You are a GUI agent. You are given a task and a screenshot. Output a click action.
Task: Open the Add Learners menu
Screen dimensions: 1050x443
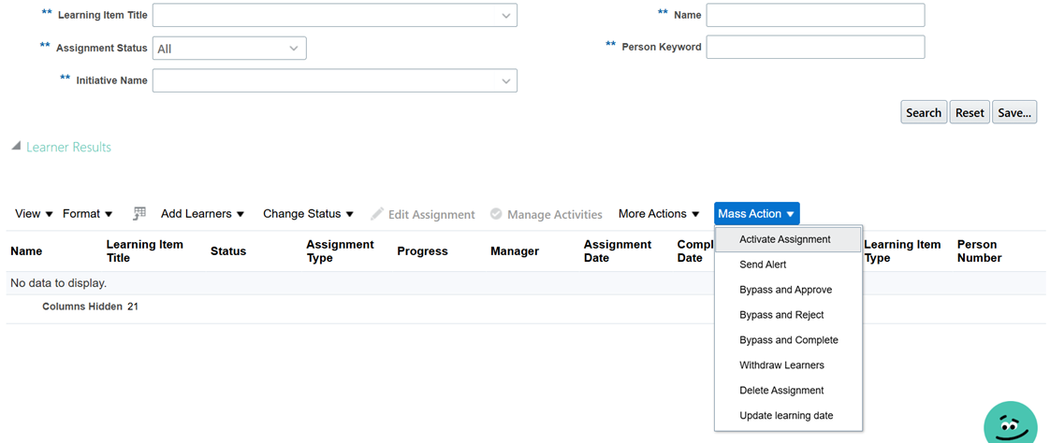(202, 214)
